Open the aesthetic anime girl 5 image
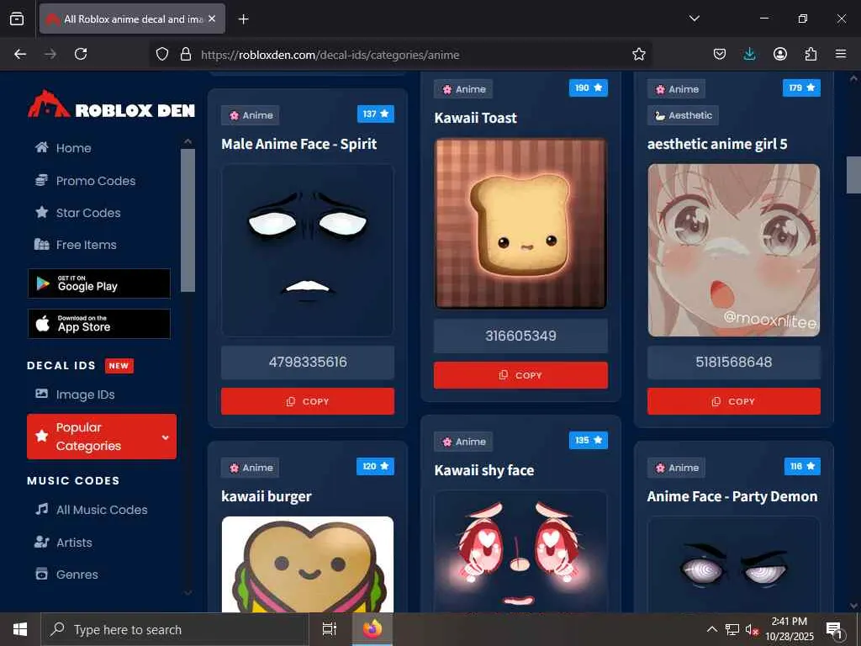861x646 pixels. coord(733,250)
